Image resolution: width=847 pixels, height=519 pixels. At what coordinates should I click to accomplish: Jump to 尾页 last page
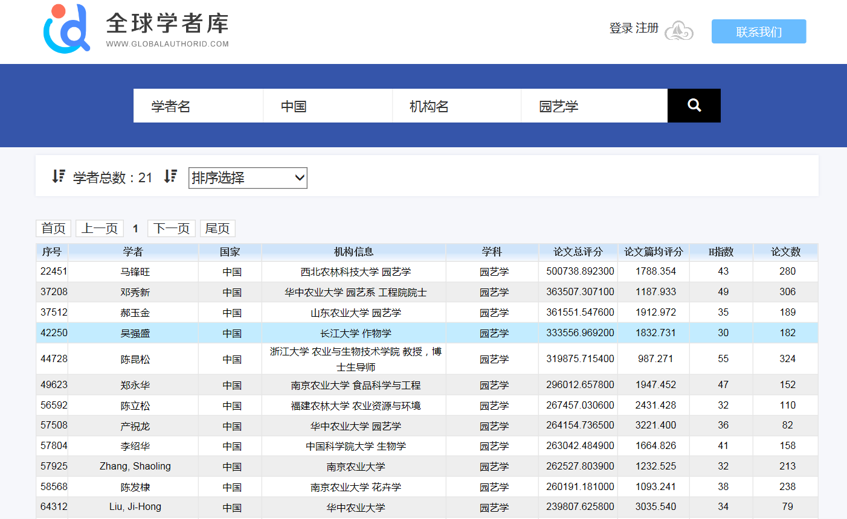tap(217, 229)
